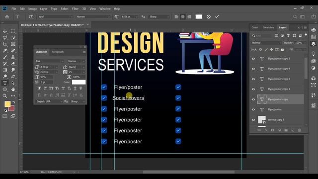
Task: Create a new group folder in Layers
Action: (x=286, y=130)
